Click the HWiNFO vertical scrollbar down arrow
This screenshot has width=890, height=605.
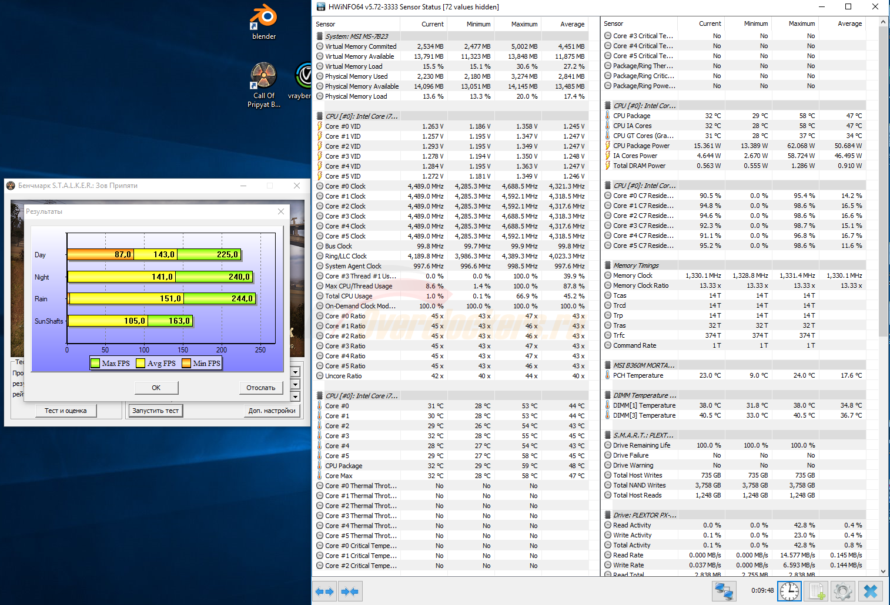[x=883, y=571]
